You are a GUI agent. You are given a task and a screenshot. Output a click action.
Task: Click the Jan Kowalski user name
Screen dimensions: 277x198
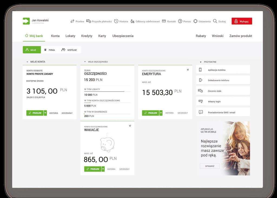pyautogui.click(x=40, y=20)
